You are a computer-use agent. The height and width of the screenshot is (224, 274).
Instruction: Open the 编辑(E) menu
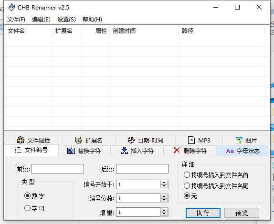[41, 20]
